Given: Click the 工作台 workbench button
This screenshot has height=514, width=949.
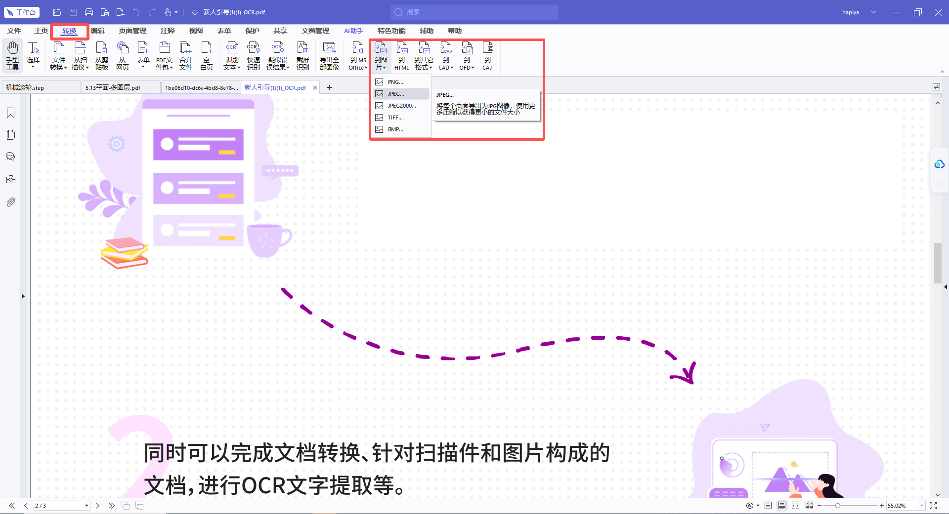Looking at the screenshot, I should click(x=22, y=12).
